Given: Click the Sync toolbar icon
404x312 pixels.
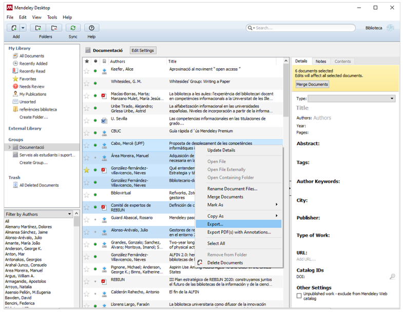Looking at the screenshot, I should click(x=73, y=28).
